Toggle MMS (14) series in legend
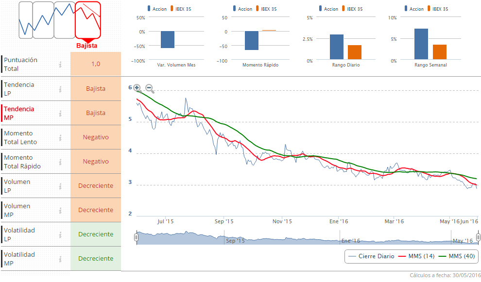 coord(416,256)
